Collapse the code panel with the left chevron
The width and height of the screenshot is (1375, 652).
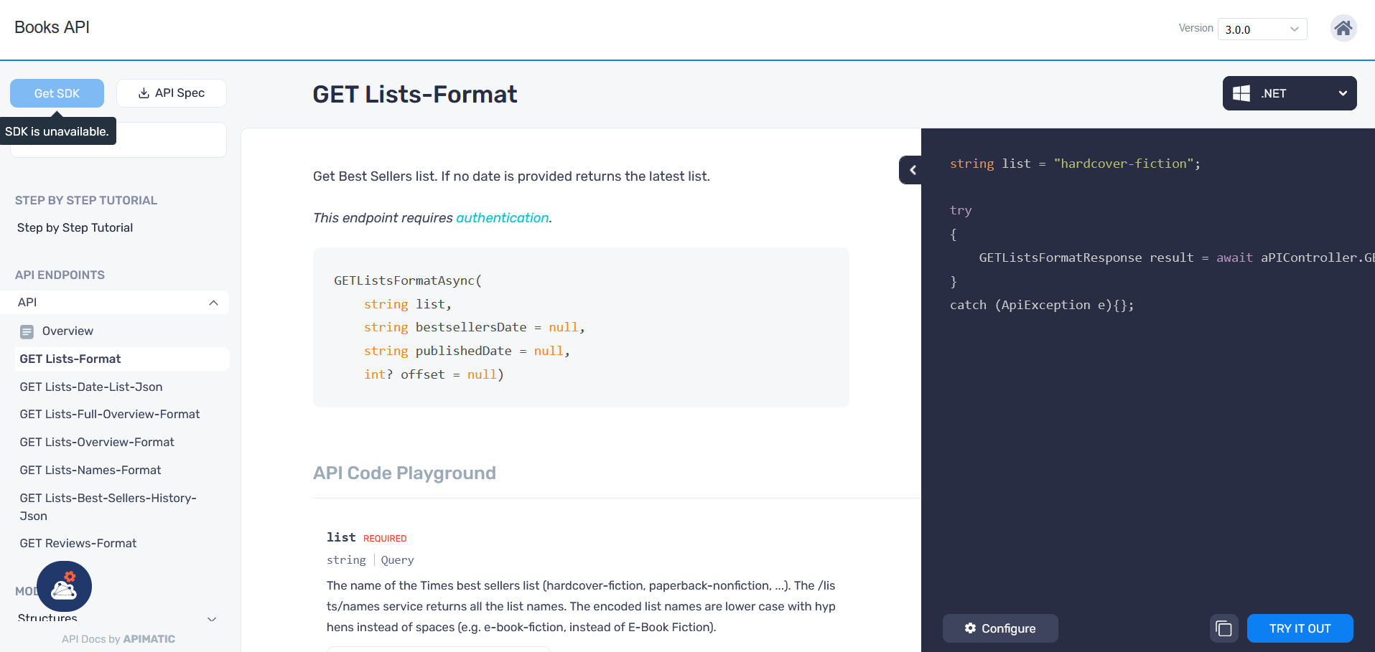[x=912, y=170]
